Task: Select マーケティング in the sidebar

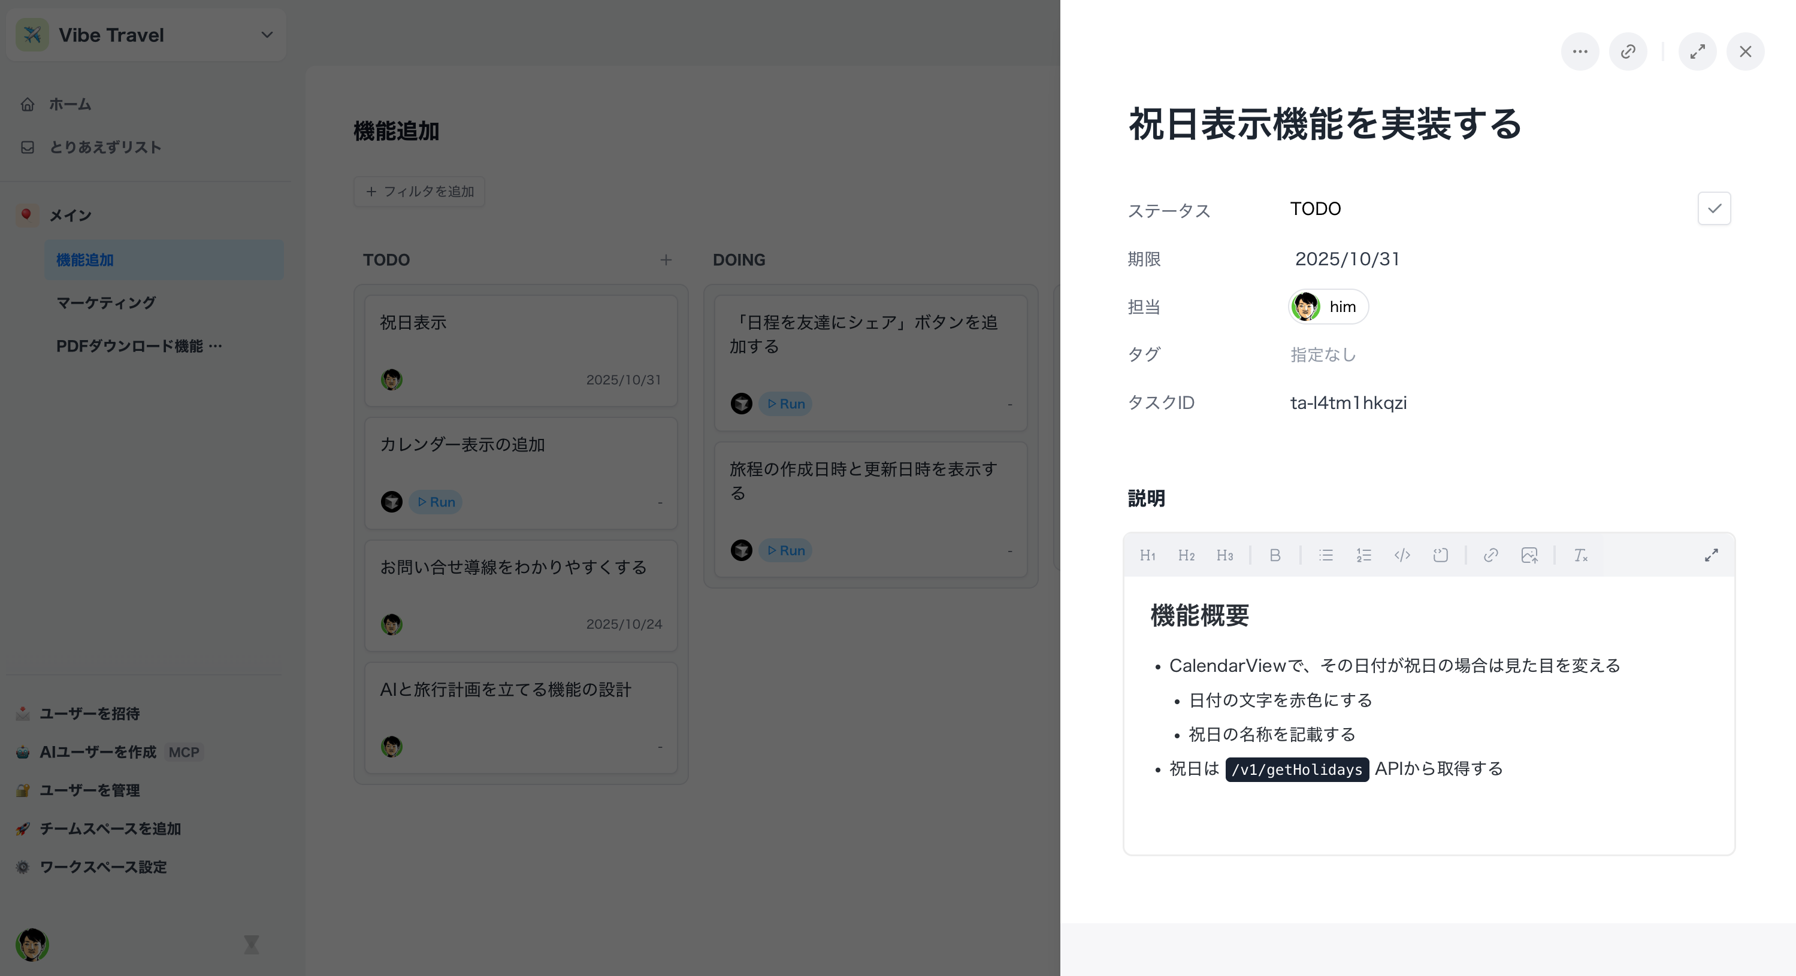Action: coord(105,302)
